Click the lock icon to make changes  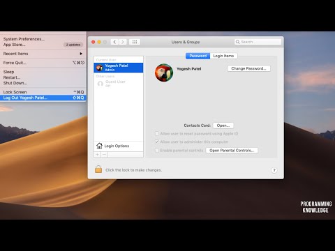click(x=98, y=169)
